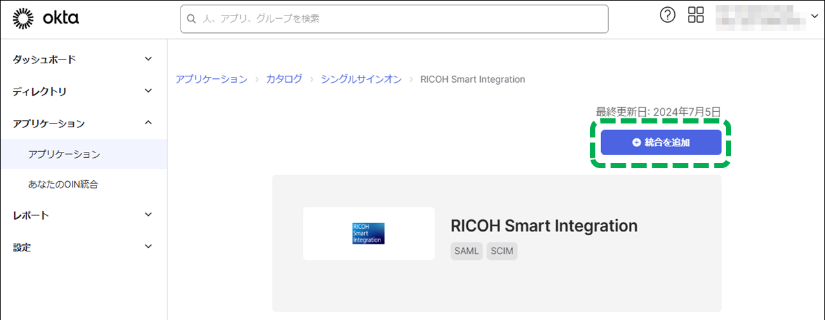
Task: Click RICOH Smart Integration breadcrumb text
Action: [472, 80]
